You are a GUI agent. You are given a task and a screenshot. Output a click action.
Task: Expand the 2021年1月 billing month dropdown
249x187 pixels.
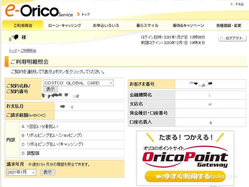click(21, 172)
